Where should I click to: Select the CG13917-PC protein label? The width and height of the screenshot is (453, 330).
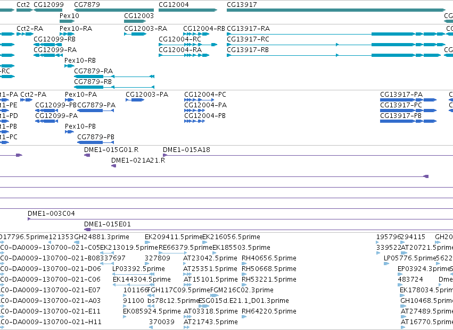click(401, 105)
